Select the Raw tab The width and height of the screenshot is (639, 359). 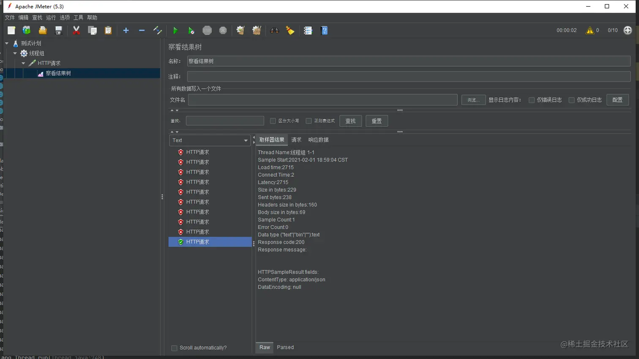point(265,347)
